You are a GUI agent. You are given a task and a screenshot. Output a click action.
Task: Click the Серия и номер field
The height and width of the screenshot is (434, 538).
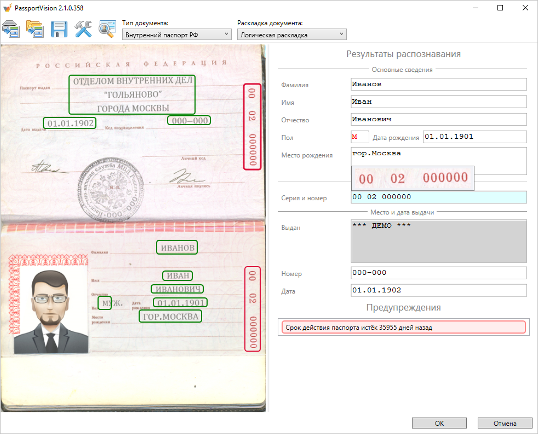438,197
